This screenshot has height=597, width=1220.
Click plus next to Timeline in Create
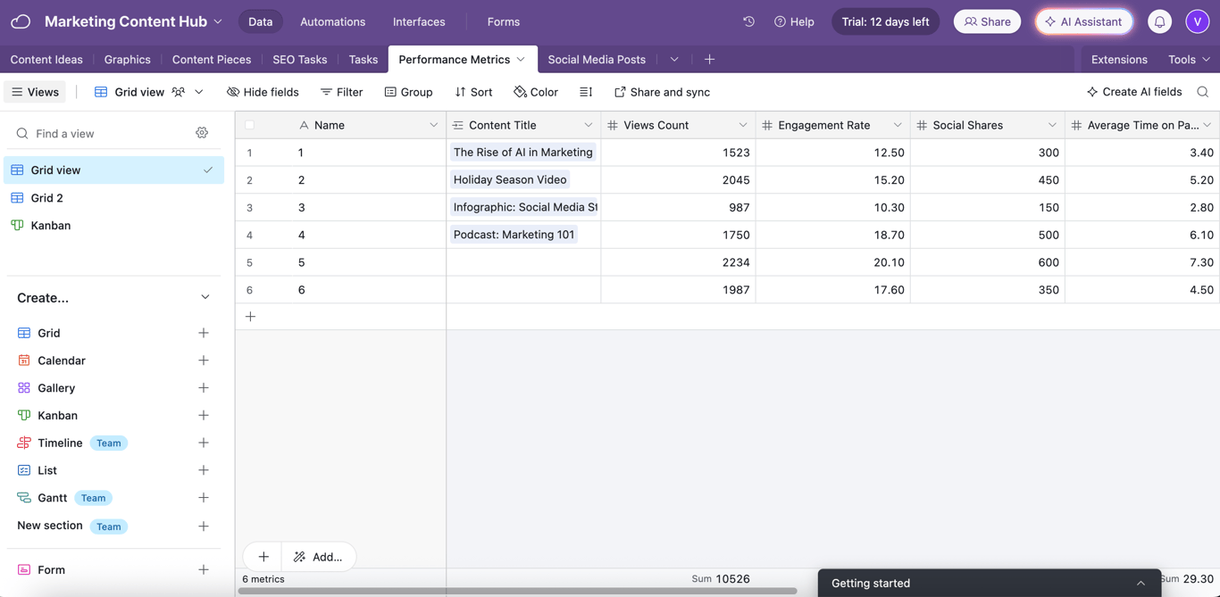(204, 443)
